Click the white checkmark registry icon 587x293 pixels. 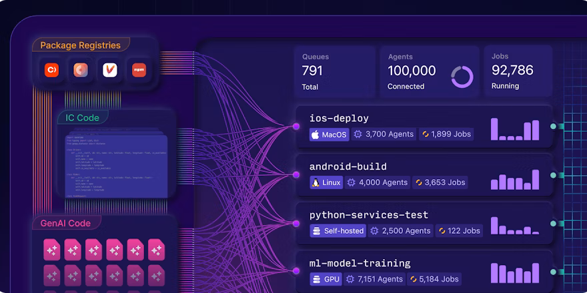tap(109, 70)
